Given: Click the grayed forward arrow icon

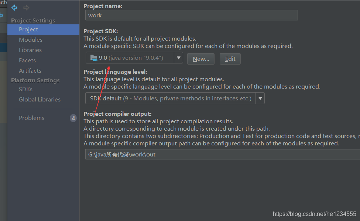Looking at the screenshot, I should [26, 8].
